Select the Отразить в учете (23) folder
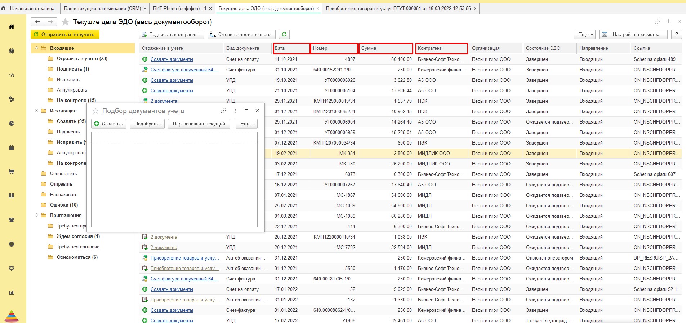686x323 pixels. [x=82, y=58]
